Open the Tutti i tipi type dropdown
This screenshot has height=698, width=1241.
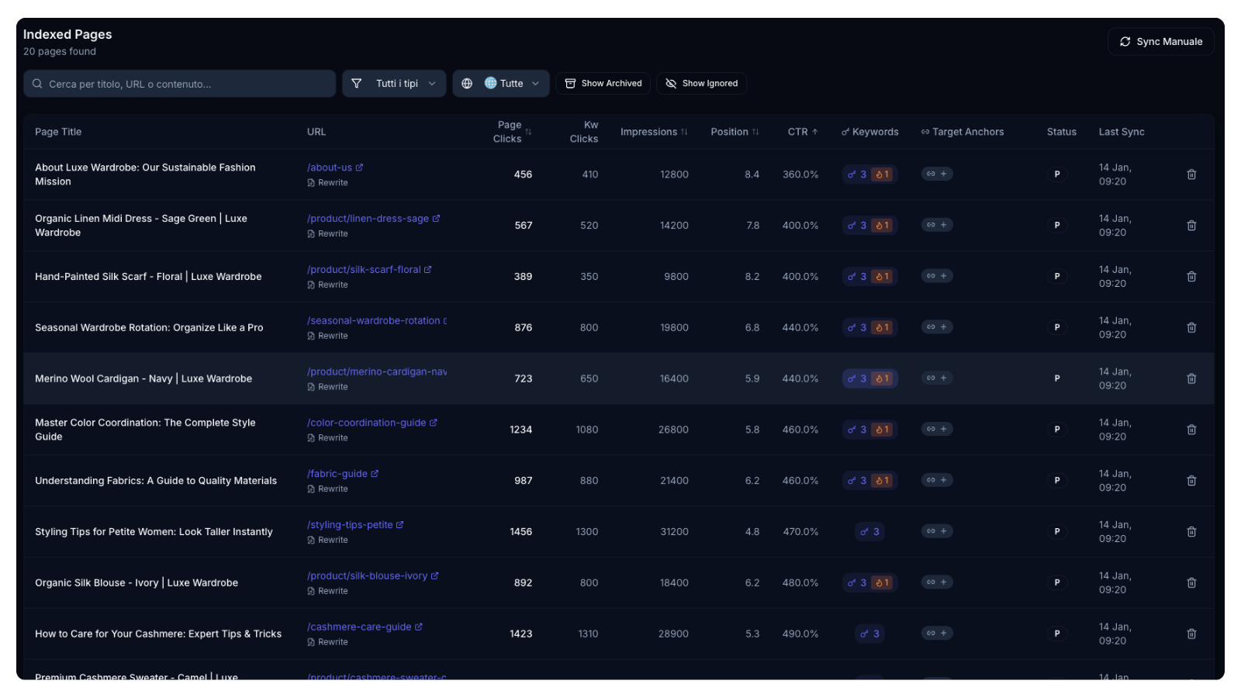coord(394,83)
